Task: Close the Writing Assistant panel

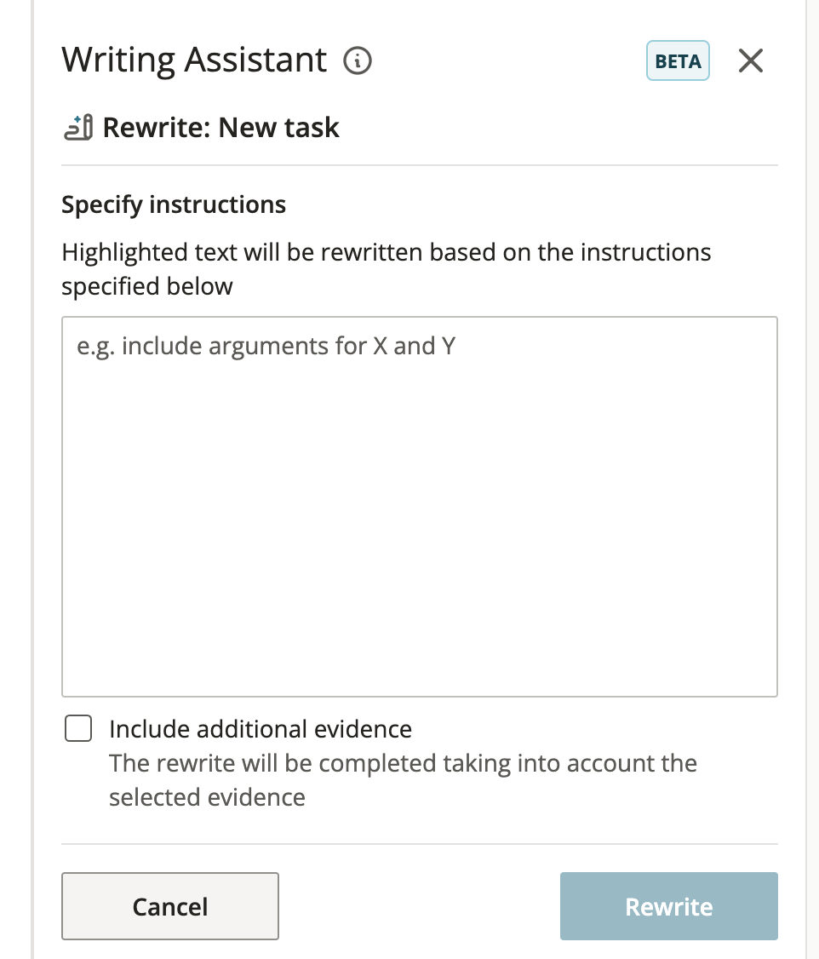Action: (x=751, y=60)
